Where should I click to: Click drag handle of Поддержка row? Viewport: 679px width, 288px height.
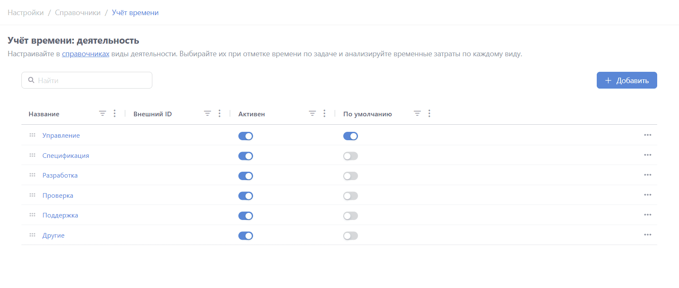pyautogui.click(x=32, y=215)
